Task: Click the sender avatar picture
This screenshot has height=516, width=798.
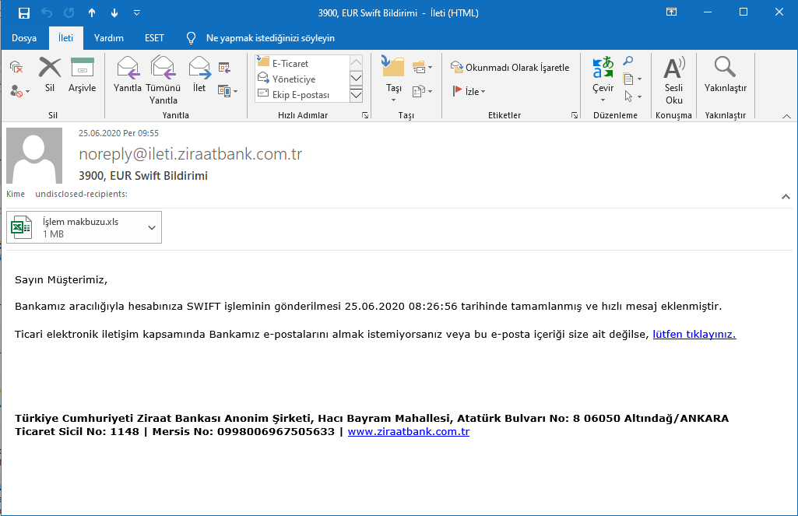Action: (34, 155)
